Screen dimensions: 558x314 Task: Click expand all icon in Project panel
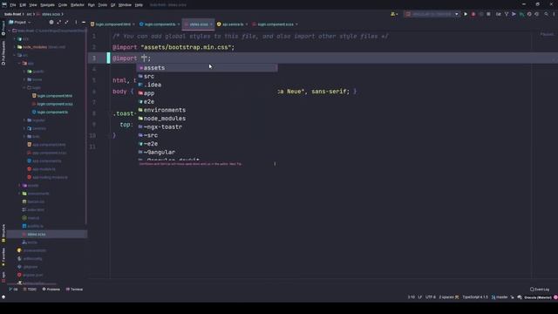pos(58,22)
